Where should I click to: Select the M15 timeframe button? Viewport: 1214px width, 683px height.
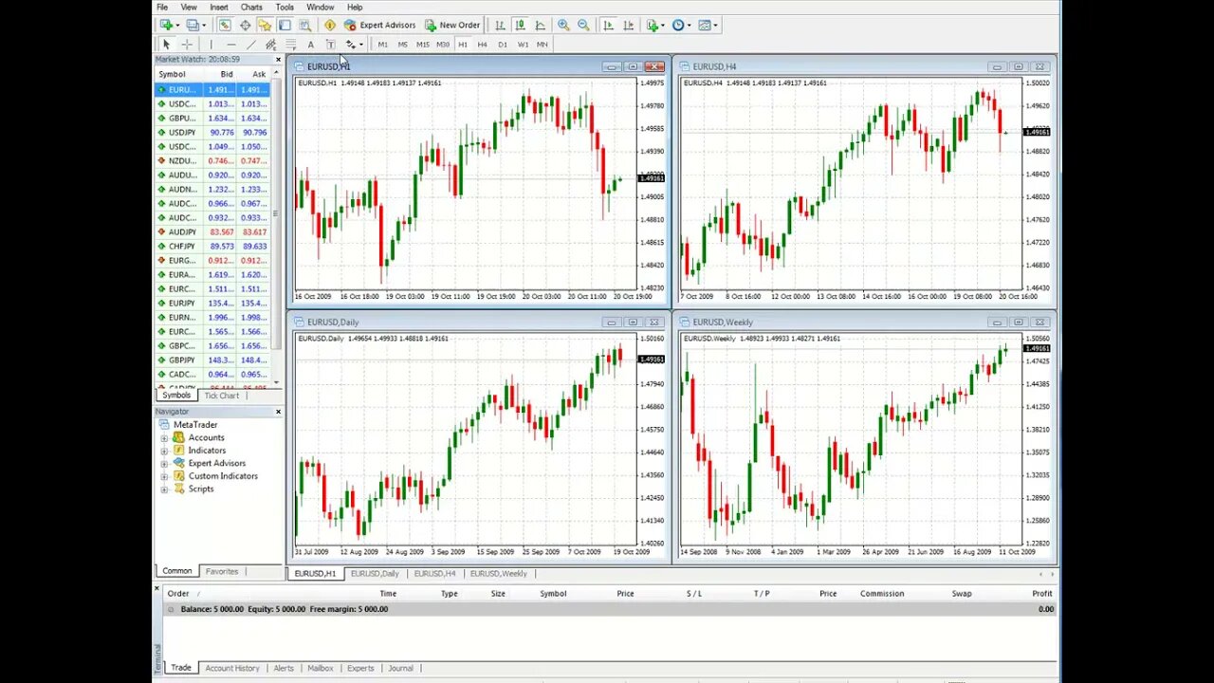pos(422,45)
